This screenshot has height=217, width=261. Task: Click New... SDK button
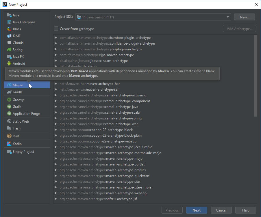pyautogui.click(x=244, y=17)
